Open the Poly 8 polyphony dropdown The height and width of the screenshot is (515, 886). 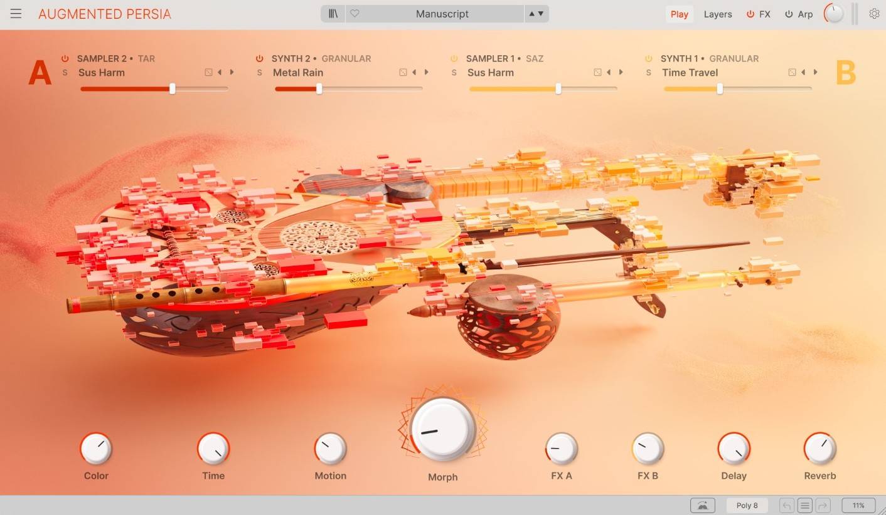tap(747, 506)
